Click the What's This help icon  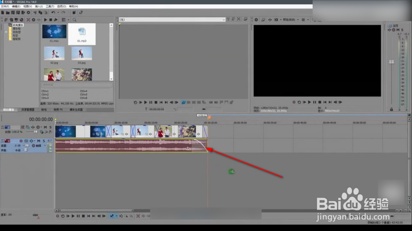(81, 13)
